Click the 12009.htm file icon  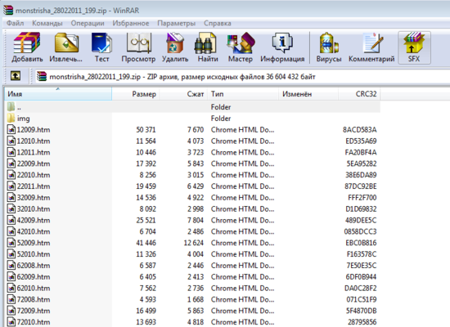click(11, 129)
